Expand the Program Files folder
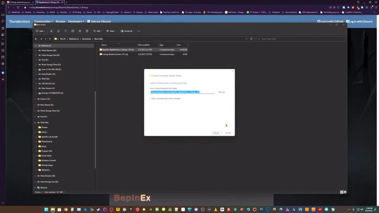The width and height of the screenshot is (379, 213). pyautogui.click(x=36, y=151)
